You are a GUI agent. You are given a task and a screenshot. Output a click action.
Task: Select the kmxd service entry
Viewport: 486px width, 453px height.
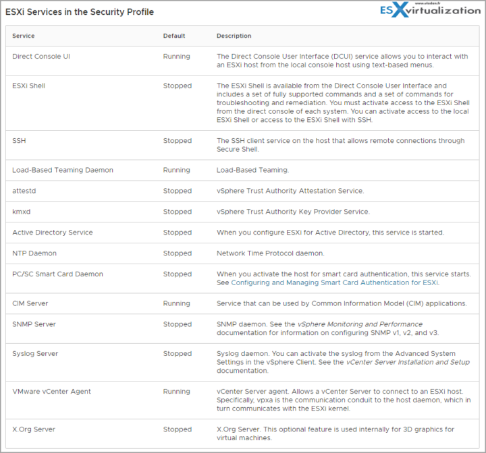click(x=22, y=212)
